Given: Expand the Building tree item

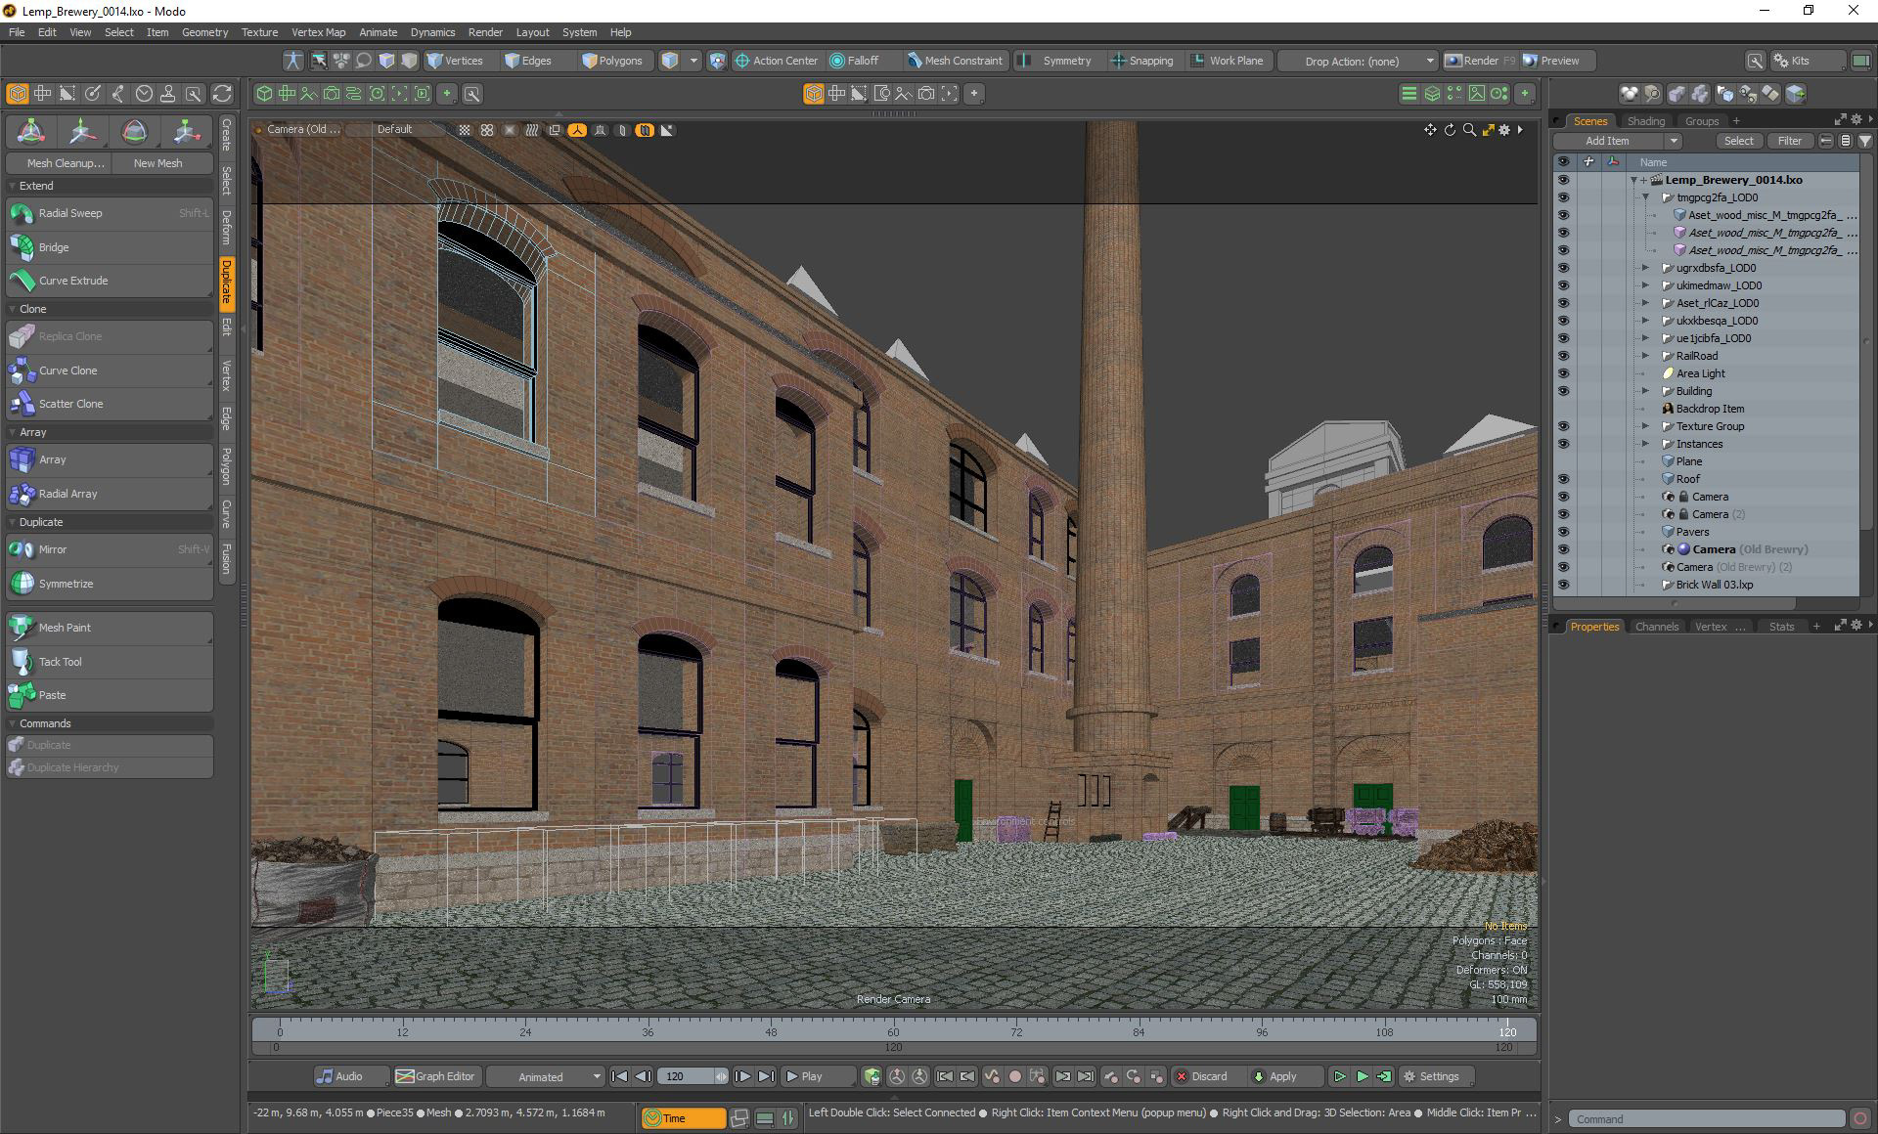Looking at the screenshot, I should tap(1645, 391).
